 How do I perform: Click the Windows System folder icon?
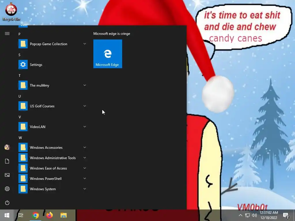pos(23,189)
